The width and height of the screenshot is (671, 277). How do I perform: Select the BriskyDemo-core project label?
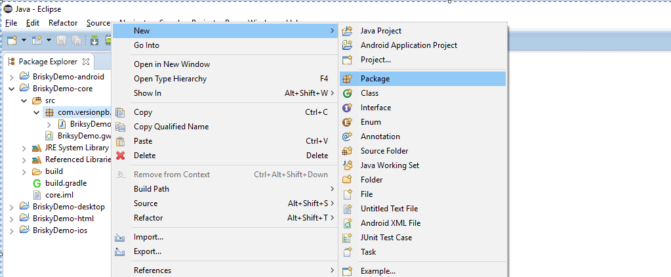pos(62,89)
